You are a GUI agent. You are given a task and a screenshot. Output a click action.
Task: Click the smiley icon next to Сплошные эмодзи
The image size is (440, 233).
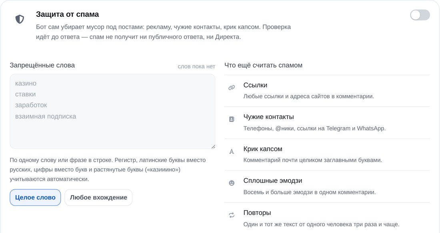tap(232, 183)
